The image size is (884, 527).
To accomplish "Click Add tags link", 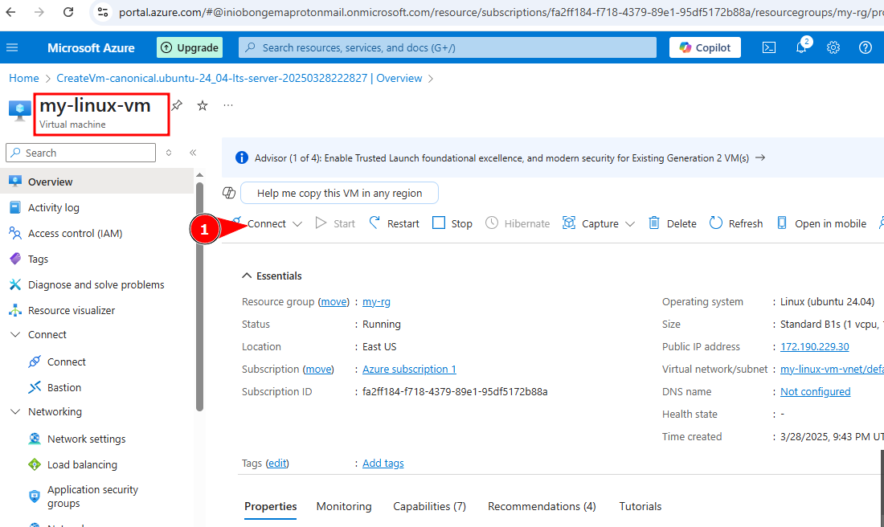I will point(383,464).
